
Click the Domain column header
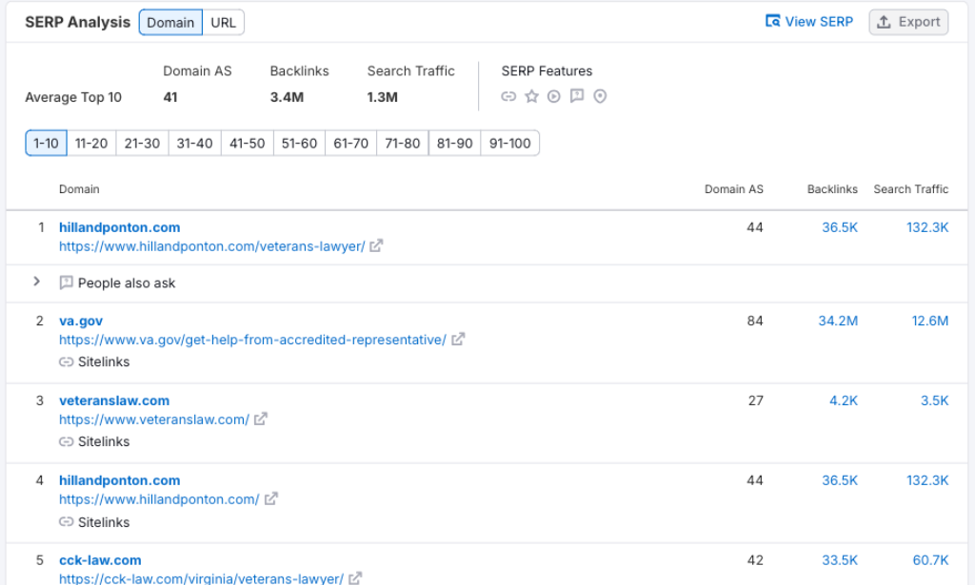point(79,189)
